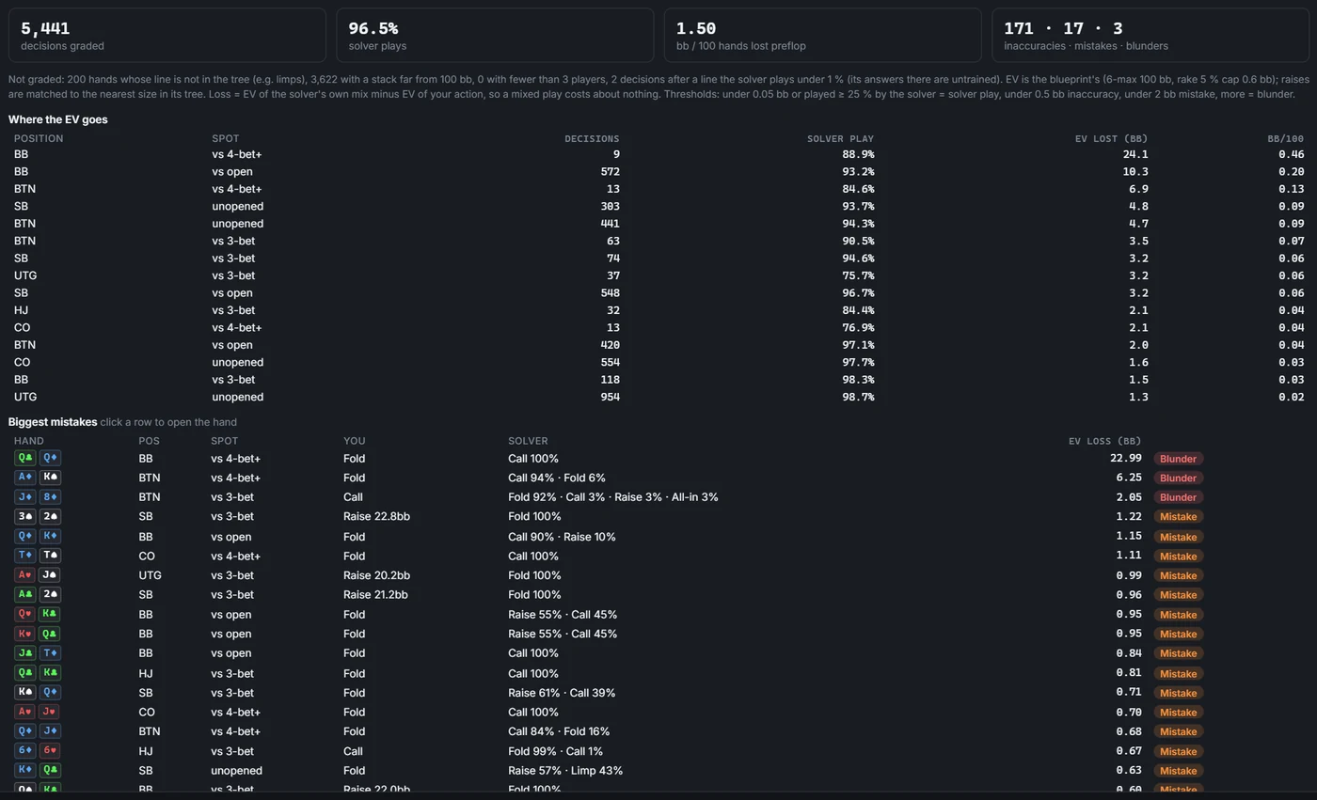The width and height of the screenshot is (1317, 800).
Task: Click the BB/100 column header
Action: tap(1285, 138)
